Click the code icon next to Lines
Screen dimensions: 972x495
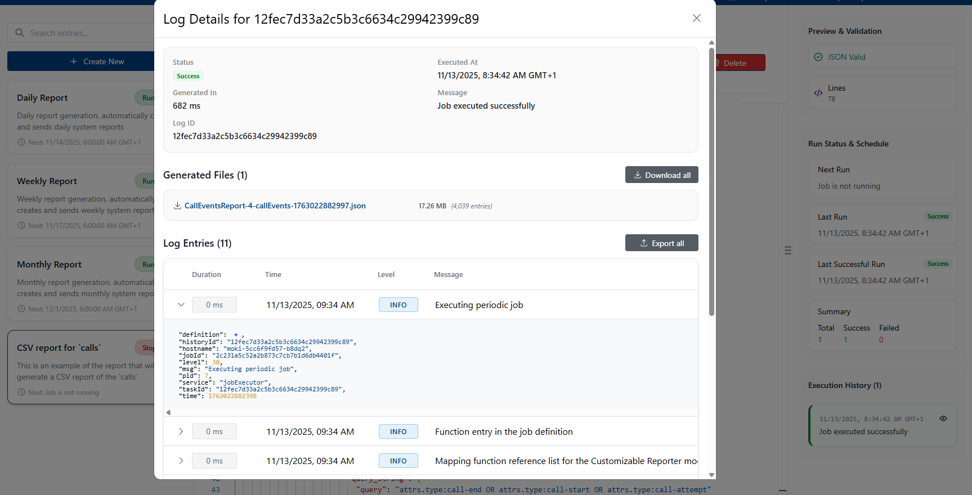(x=818, y=93)
